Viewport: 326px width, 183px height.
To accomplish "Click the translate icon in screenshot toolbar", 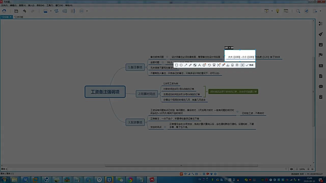I will tap(219, 65).
